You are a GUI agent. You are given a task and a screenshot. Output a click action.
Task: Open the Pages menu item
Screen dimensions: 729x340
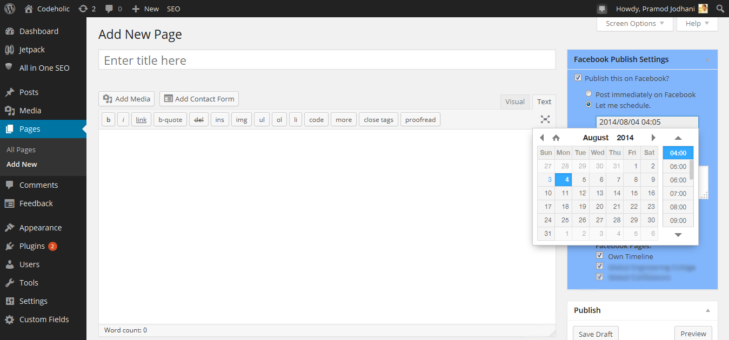[x=43, y=129]
